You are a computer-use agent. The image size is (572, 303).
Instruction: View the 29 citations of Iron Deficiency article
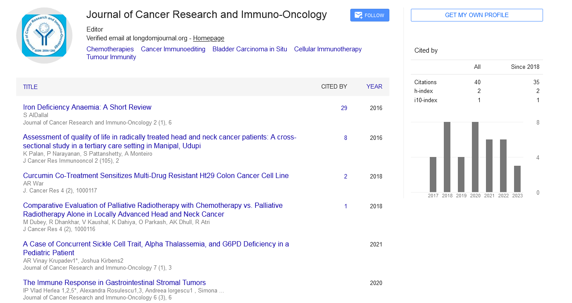344,108
